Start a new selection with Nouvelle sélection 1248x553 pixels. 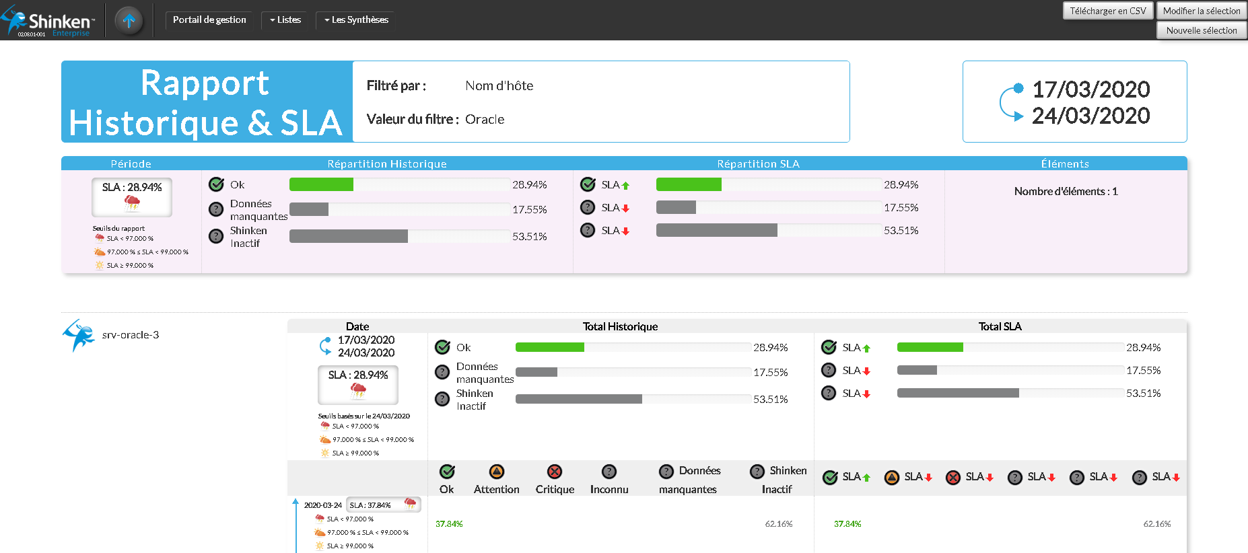pos(1201,30)
